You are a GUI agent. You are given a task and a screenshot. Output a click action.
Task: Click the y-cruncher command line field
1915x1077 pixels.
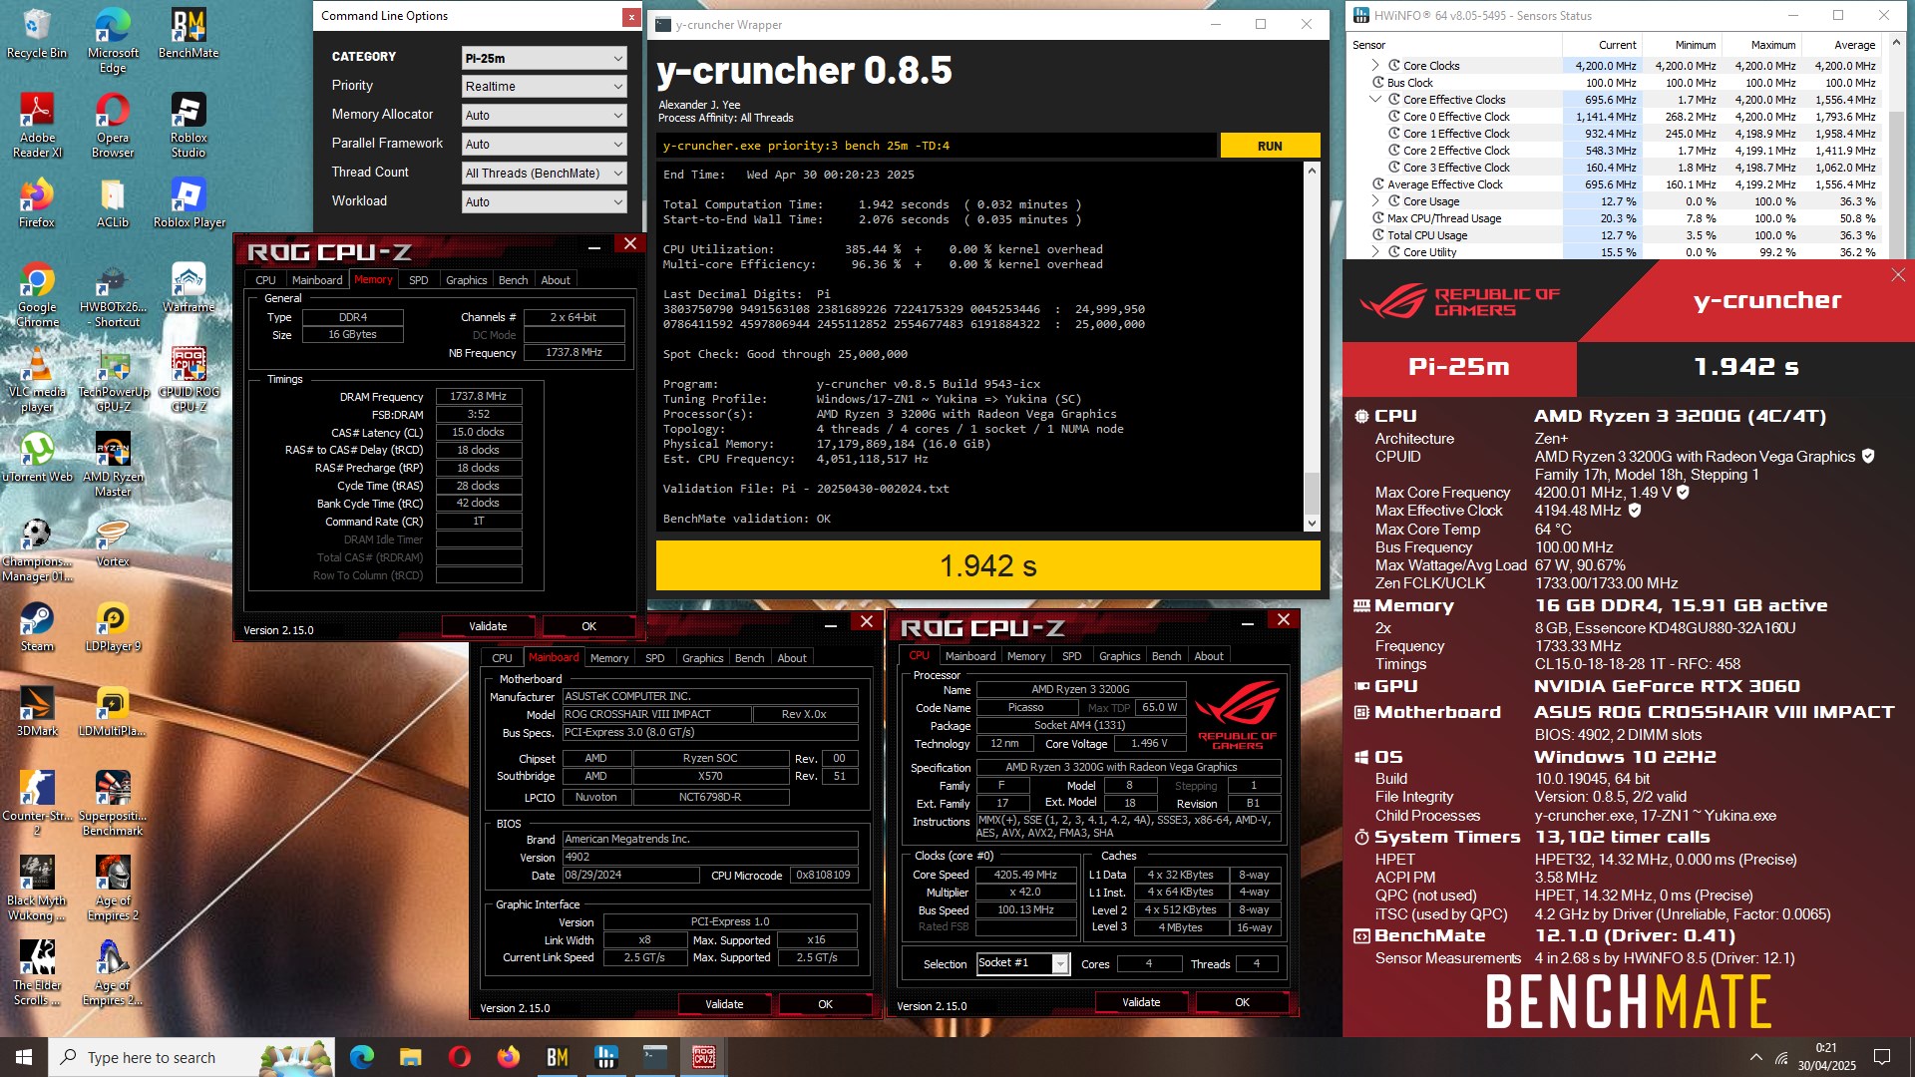(x=936, y=146)
